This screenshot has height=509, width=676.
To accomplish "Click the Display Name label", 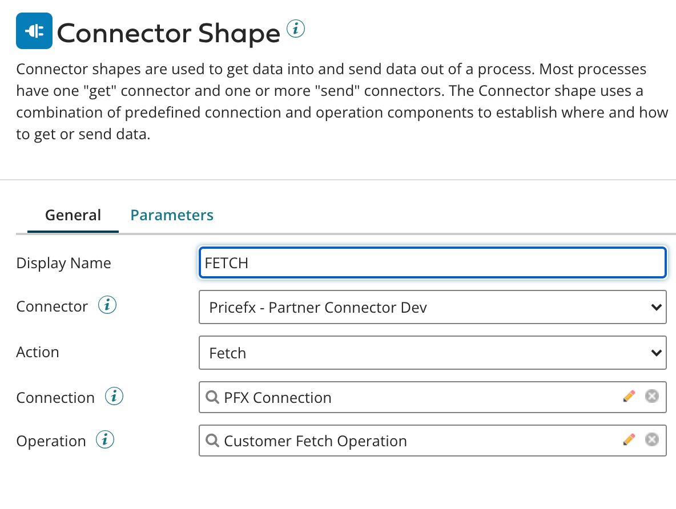I will click(x=63, y=263).
